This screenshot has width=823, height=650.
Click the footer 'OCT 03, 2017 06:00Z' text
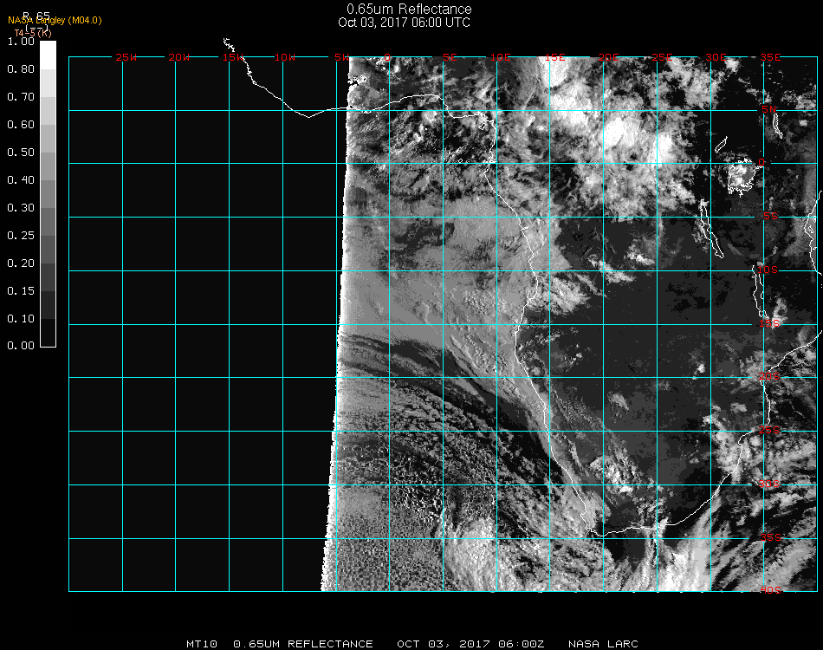[470, 644]
